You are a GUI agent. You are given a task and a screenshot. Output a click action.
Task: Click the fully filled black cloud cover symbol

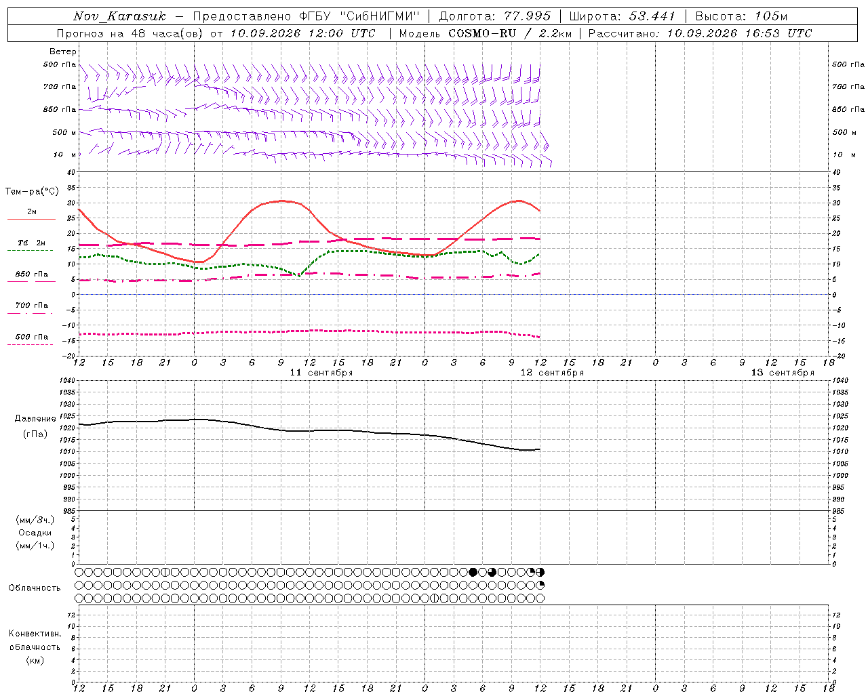click(473, 572)
